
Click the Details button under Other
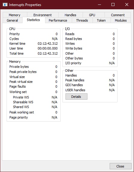[76, 97]
